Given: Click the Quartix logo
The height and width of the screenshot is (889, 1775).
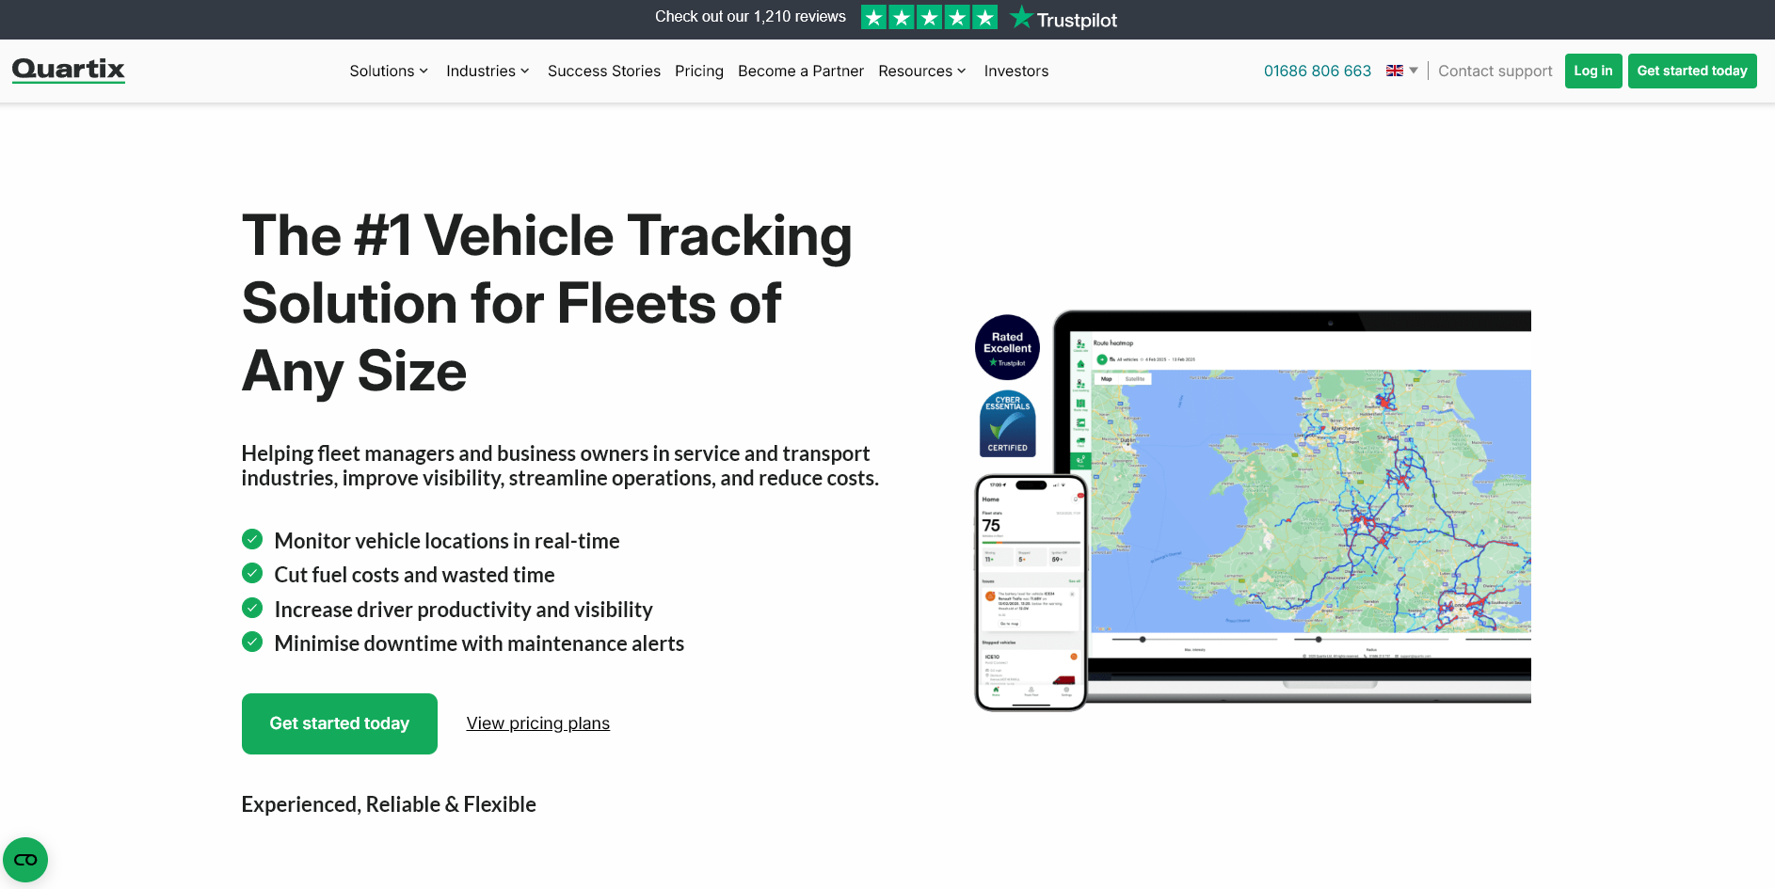Looking at the screenshot, I should pyautogui.click(x=69, y=70).
